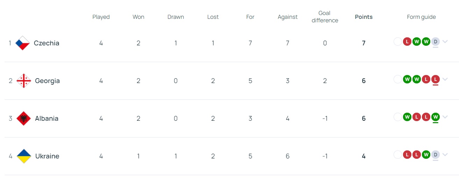Select Albania's underlined win form badge
This screenshot has height=179, width=459.
tap(435, 117)
